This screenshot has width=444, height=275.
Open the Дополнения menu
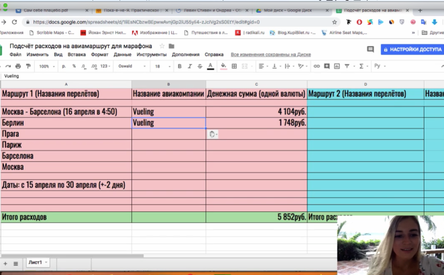pos(186,55)
